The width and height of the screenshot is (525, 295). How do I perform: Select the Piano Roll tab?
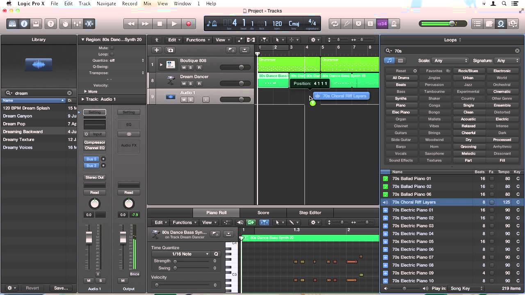(216, 213)
